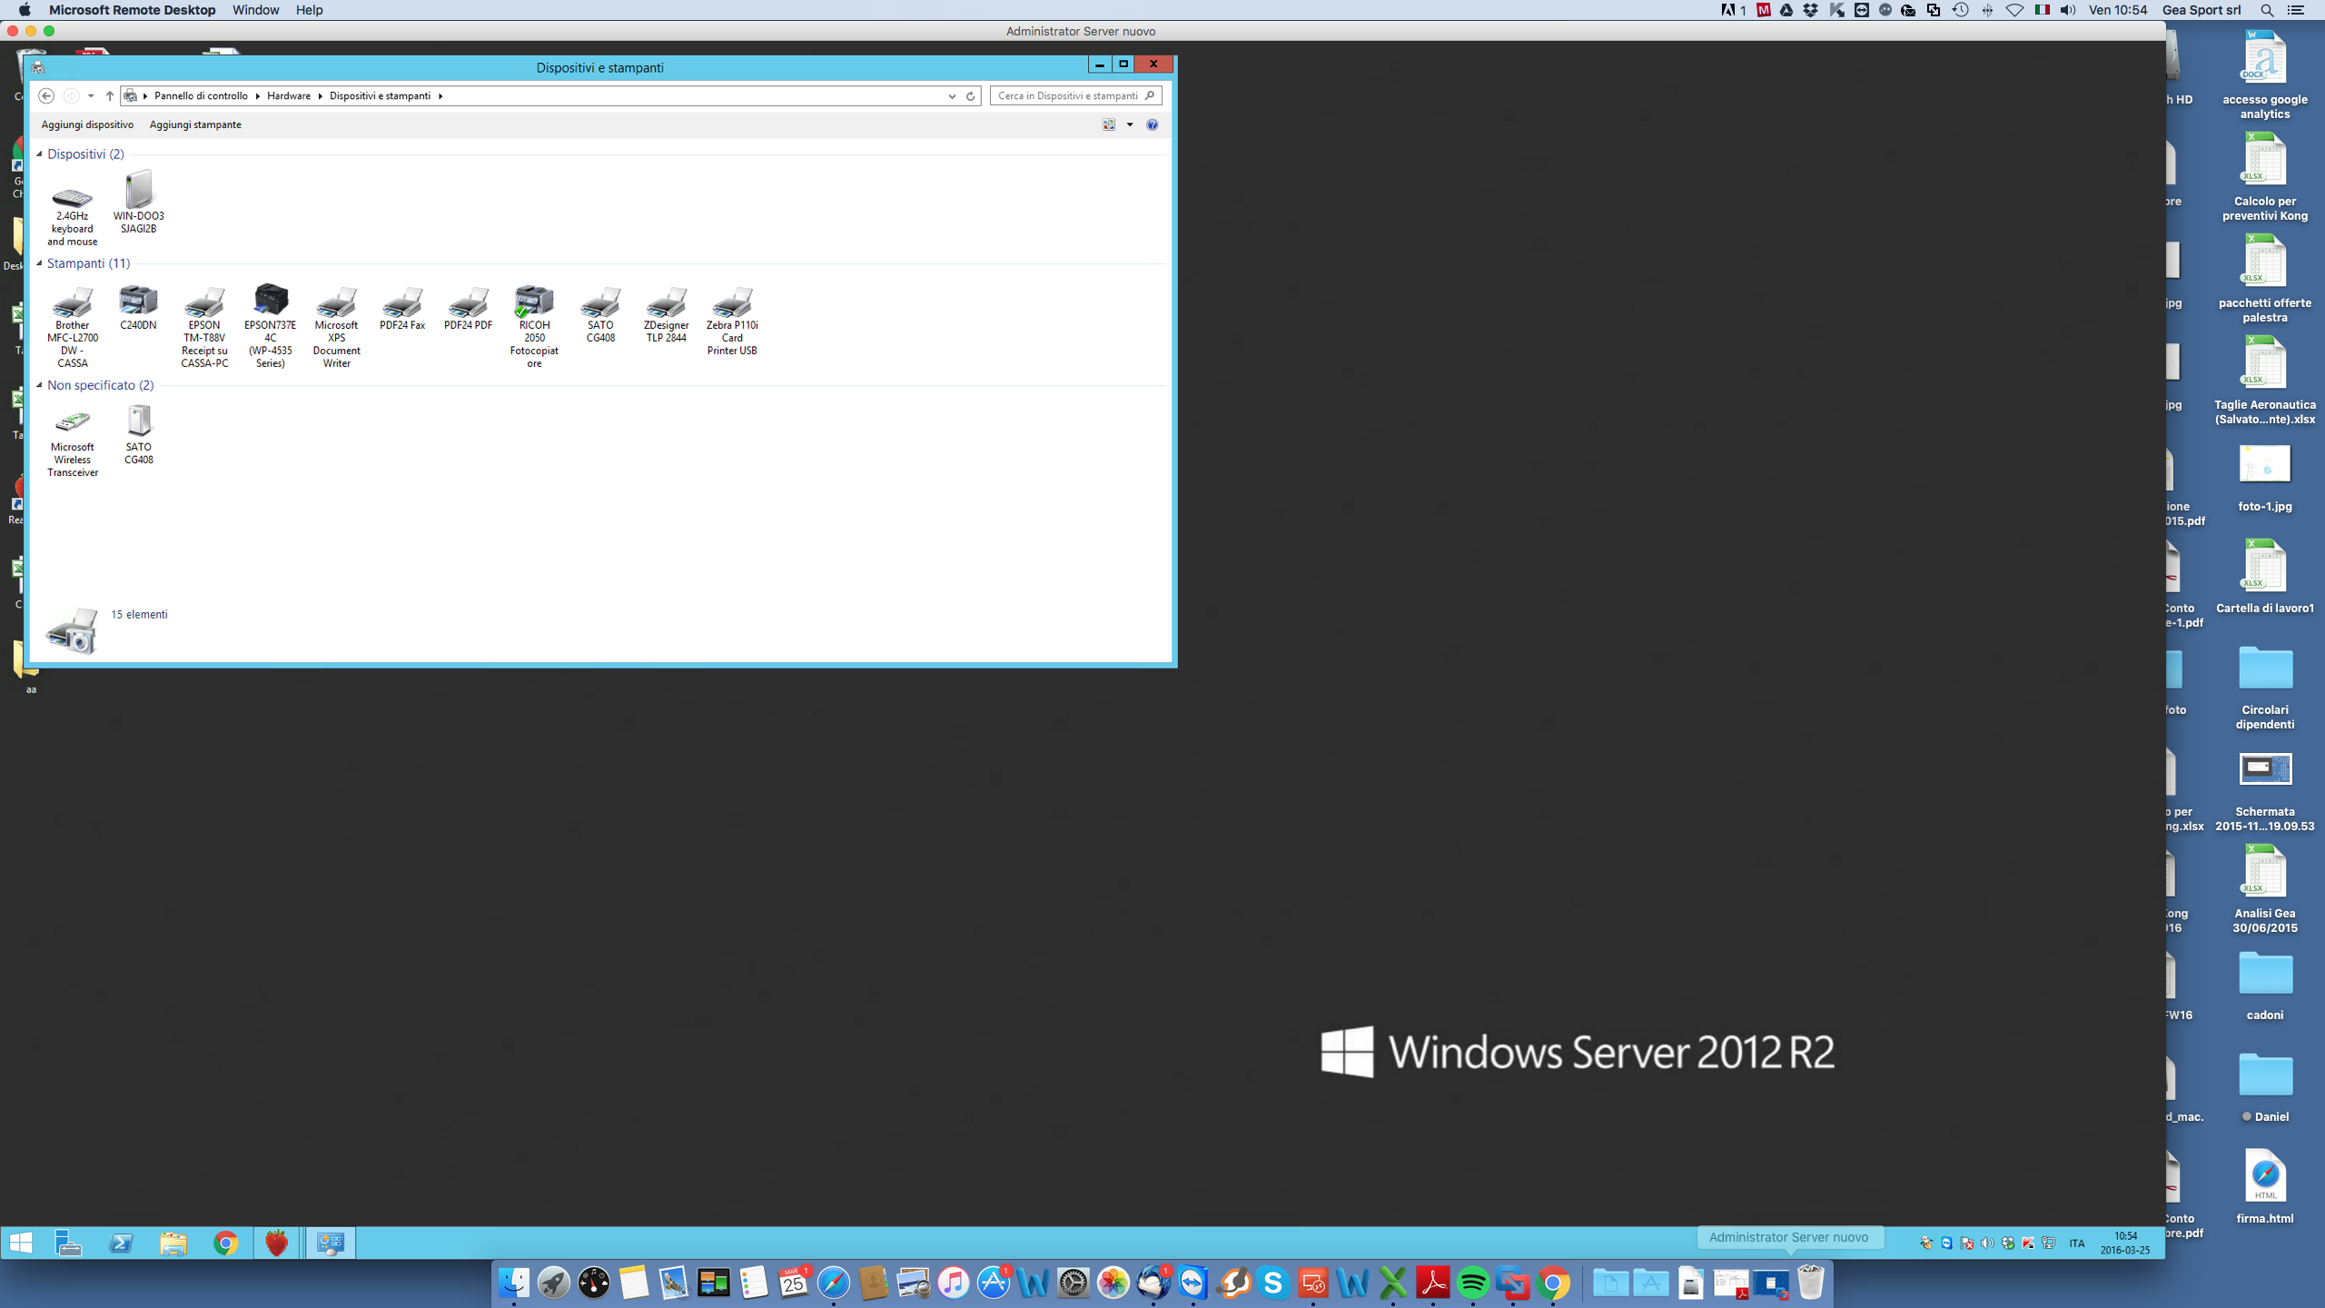This screenshot has height=1308, width=2325.
Task: Open Spotify in the macOS Dock
Action: tap(1473, 1283)
